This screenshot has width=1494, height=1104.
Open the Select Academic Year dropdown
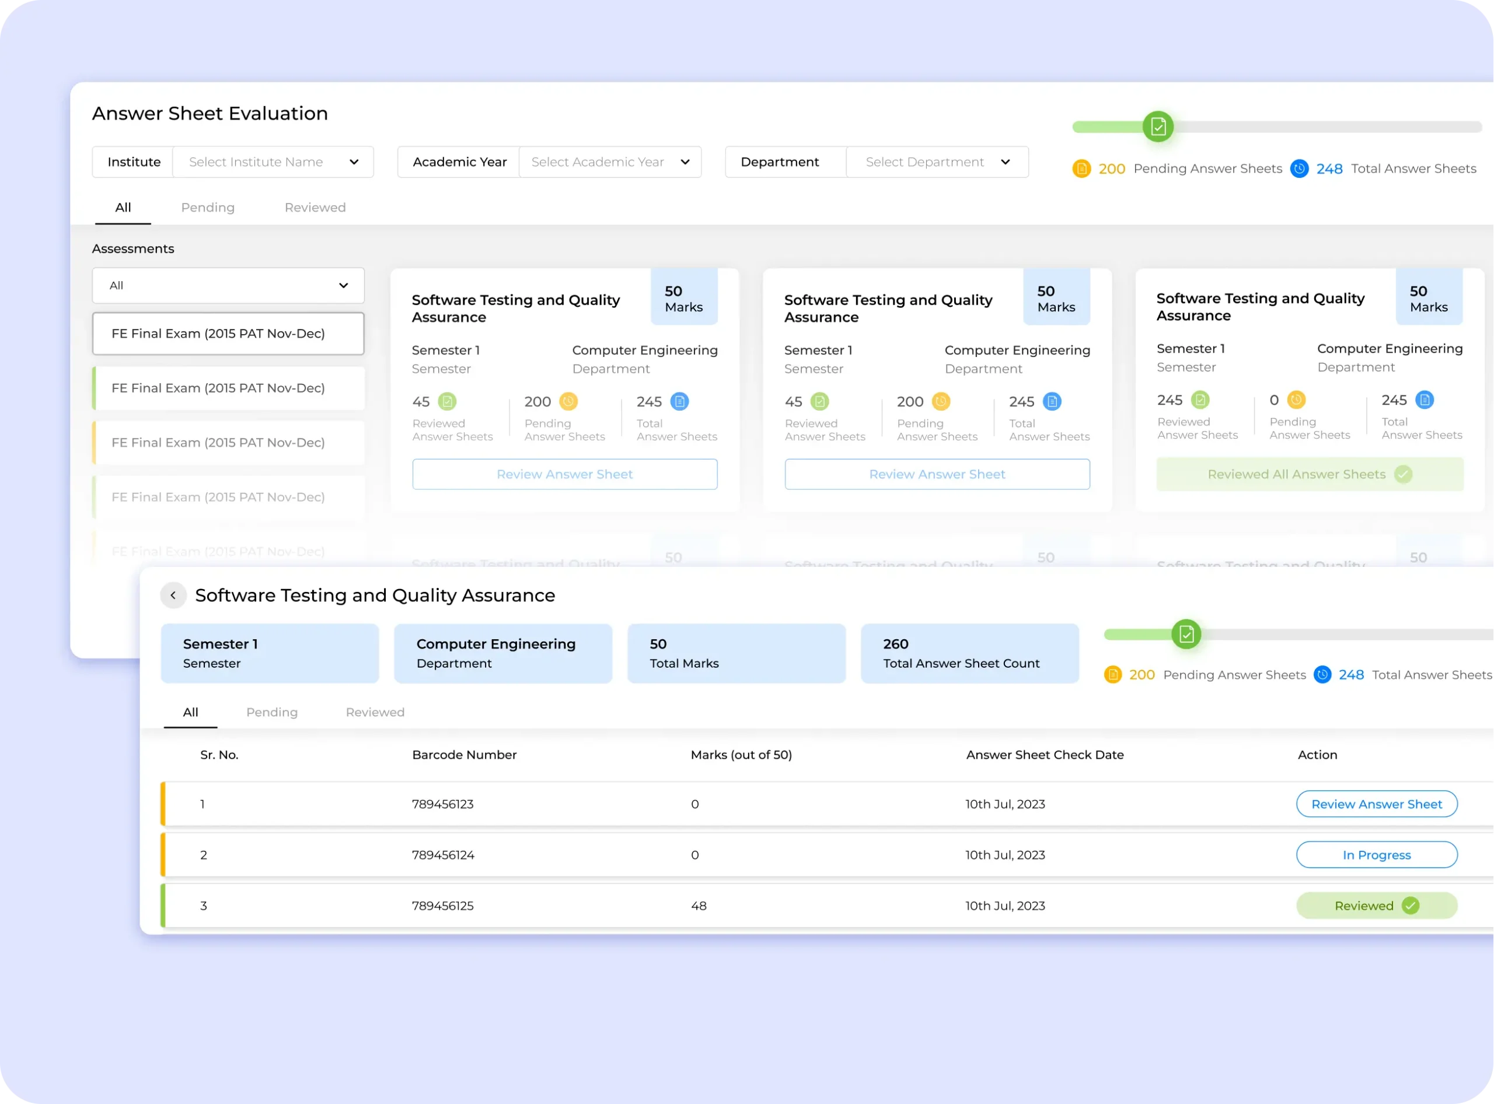610,162
